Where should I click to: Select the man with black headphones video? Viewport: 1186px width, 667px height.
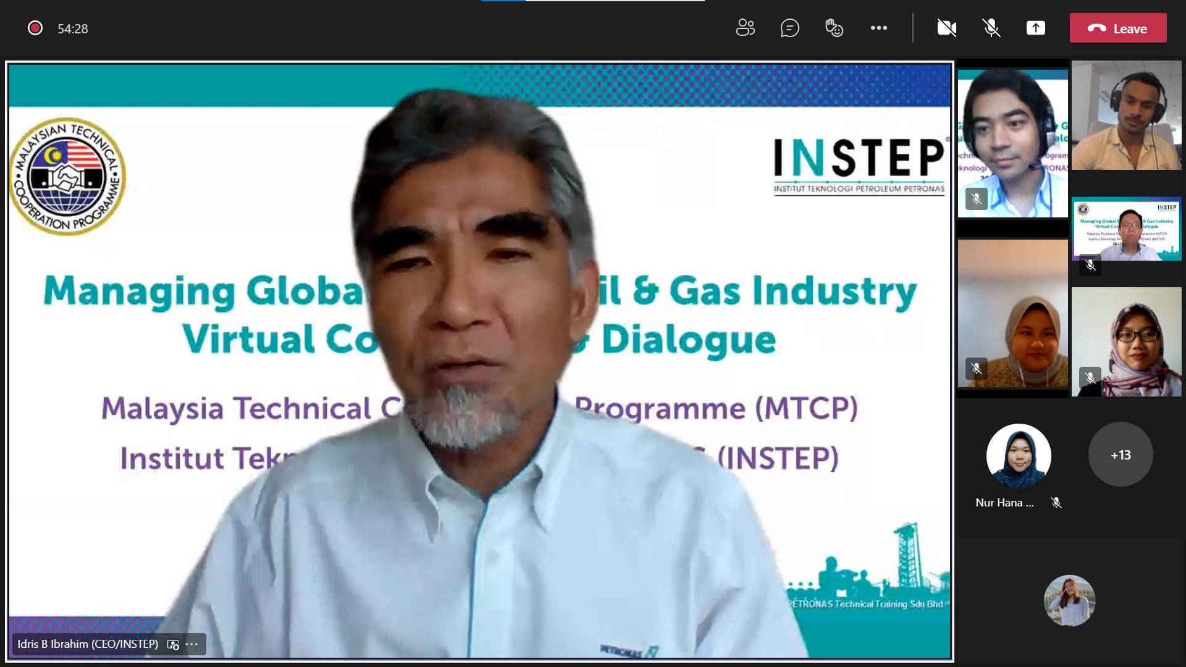[x=1127, y=115]
